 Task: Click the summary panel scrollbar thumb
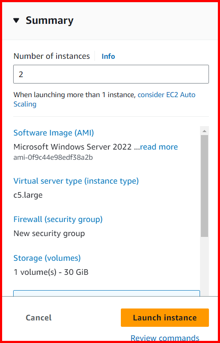(205, 186)
